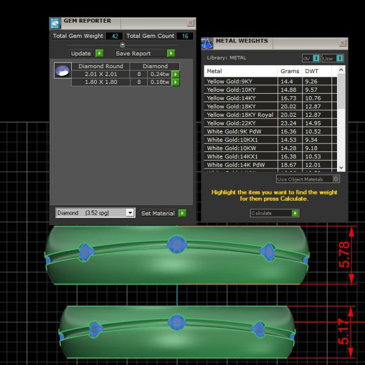
Task: Click the 2.01 X 2.01 gem size
Action: click(x=100, y=74)
